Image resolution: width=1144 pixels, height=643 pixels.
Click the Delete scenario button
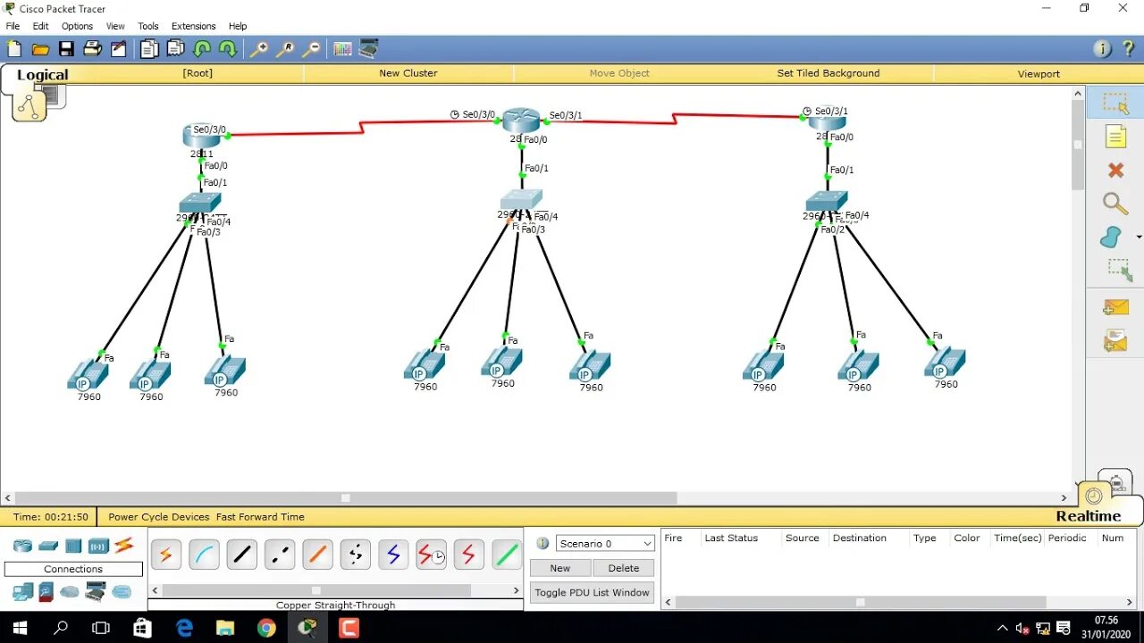(624, 568)
